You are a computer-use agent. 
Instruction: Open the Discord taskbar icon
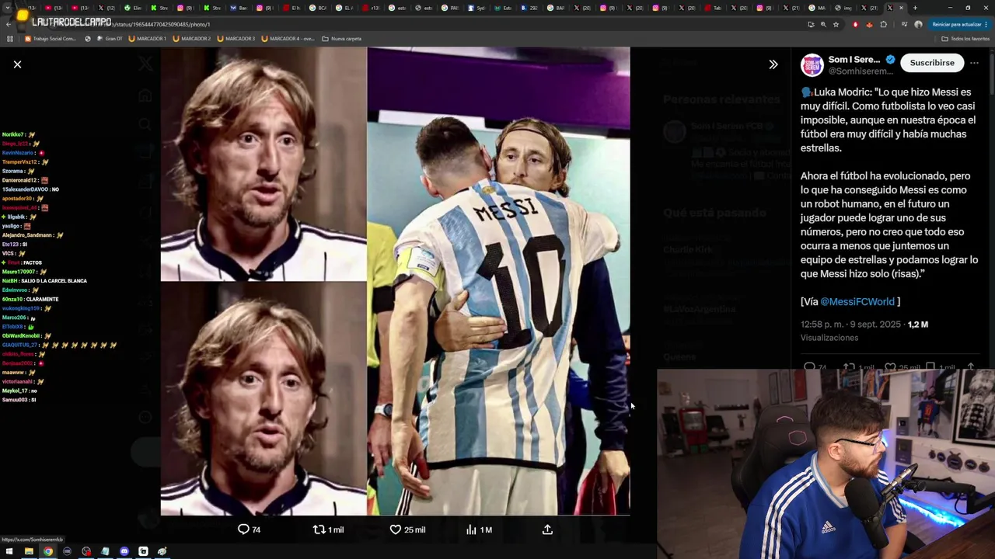(124, 551)
